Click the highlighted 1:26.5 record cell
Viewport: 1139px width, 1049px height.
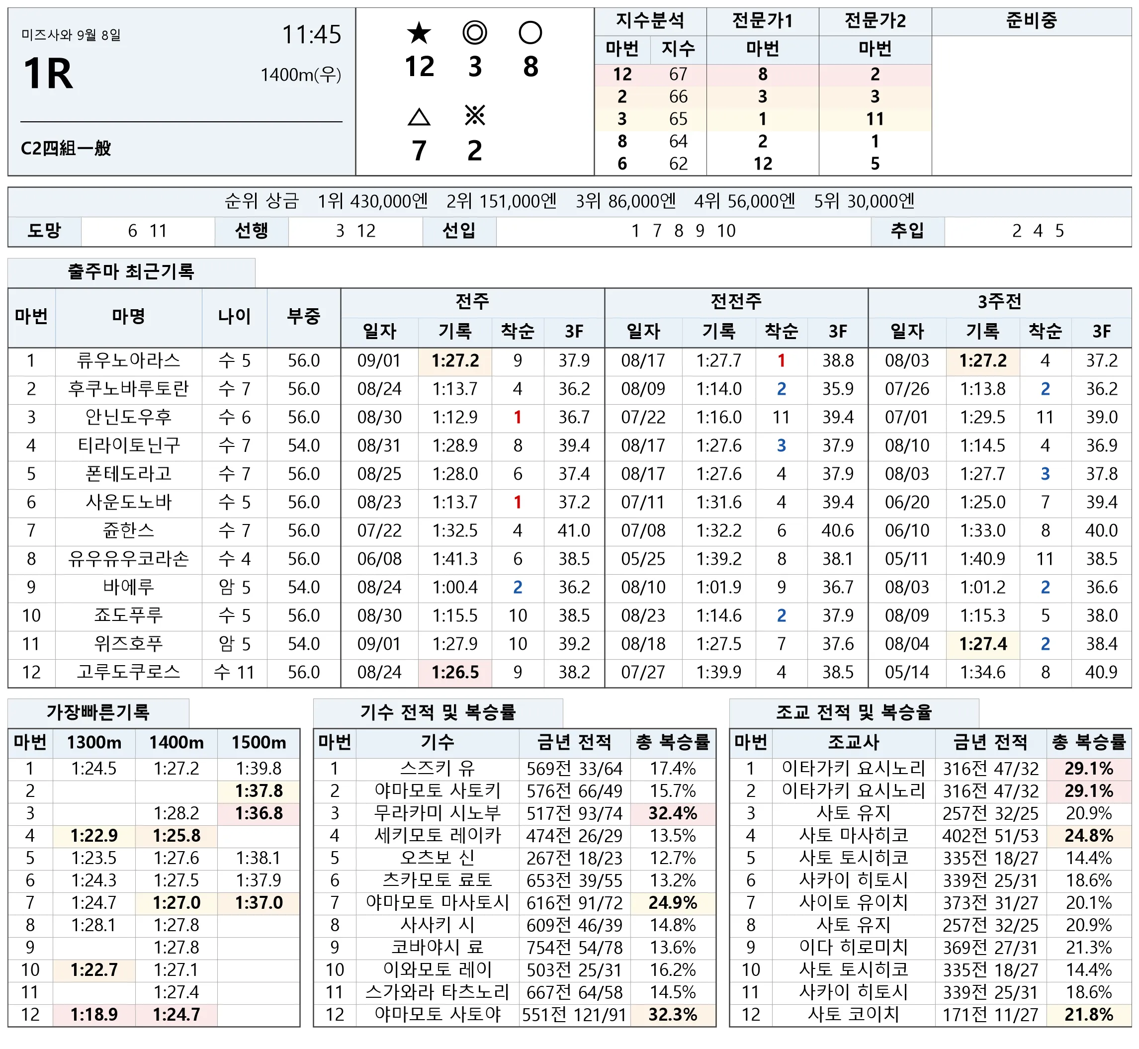[x=455, y=673]
